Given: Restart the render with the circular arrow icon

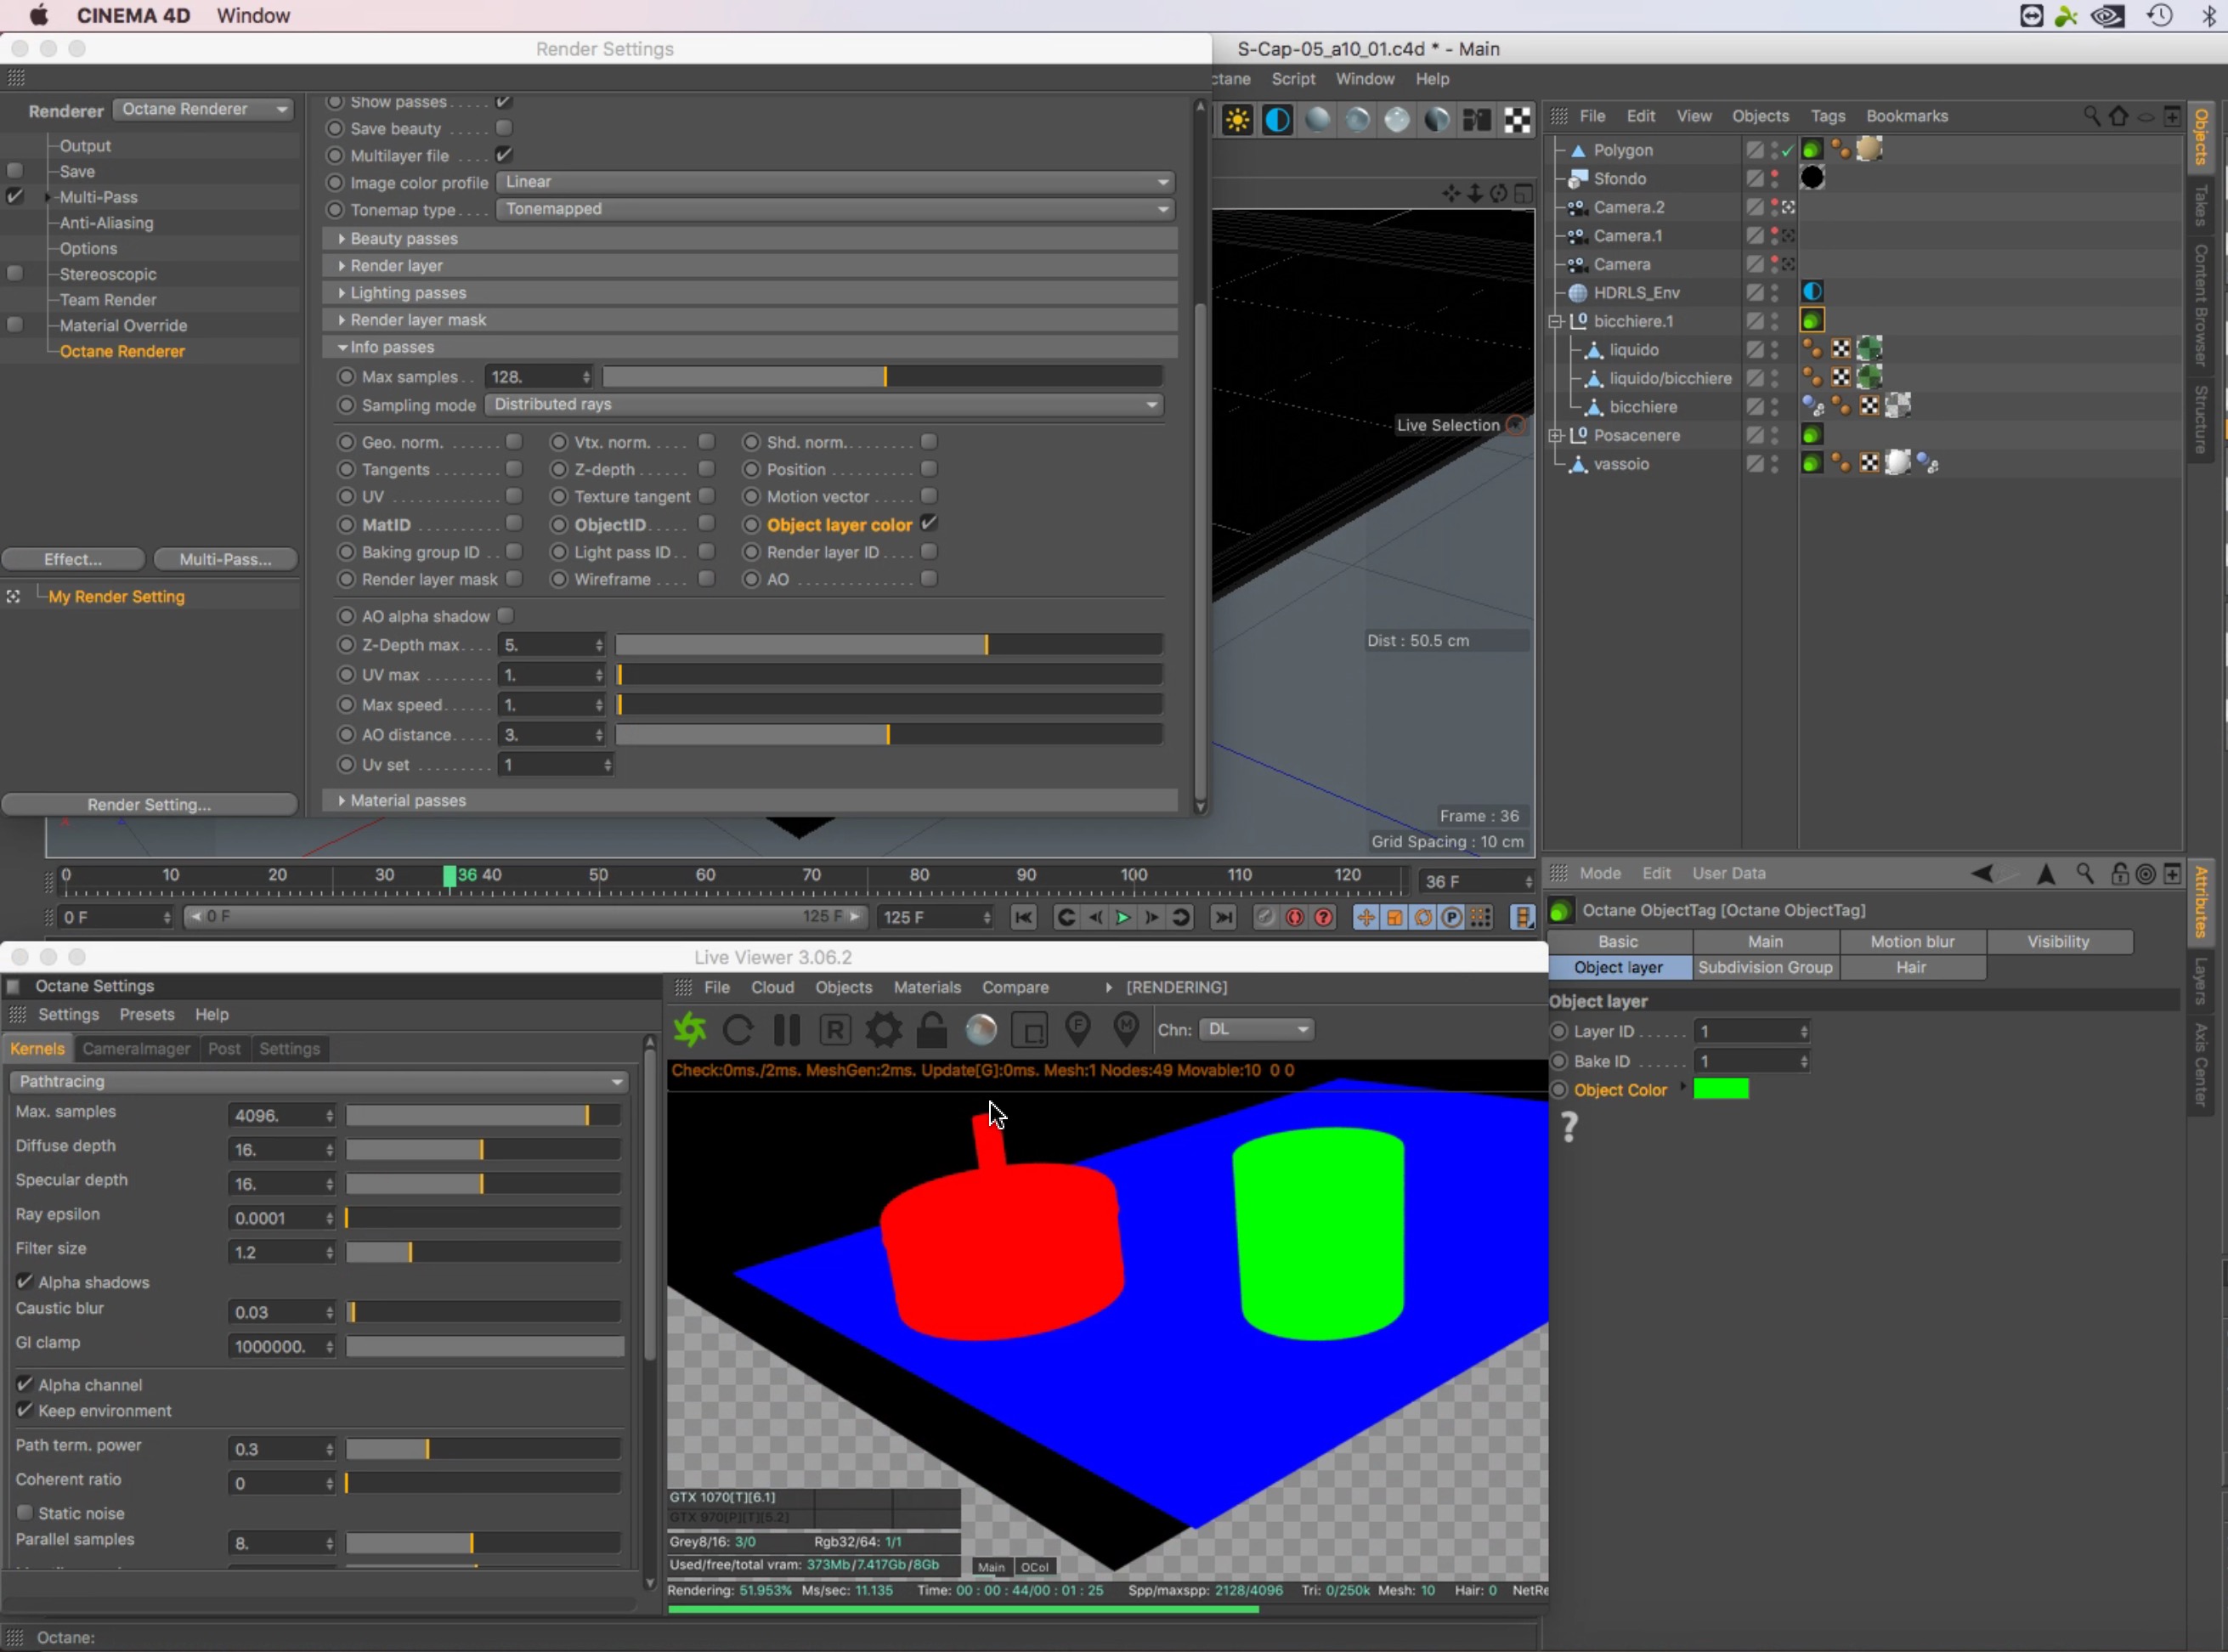Looking at the screenshot, I should pyautogui.click(x=738, y=1029).
